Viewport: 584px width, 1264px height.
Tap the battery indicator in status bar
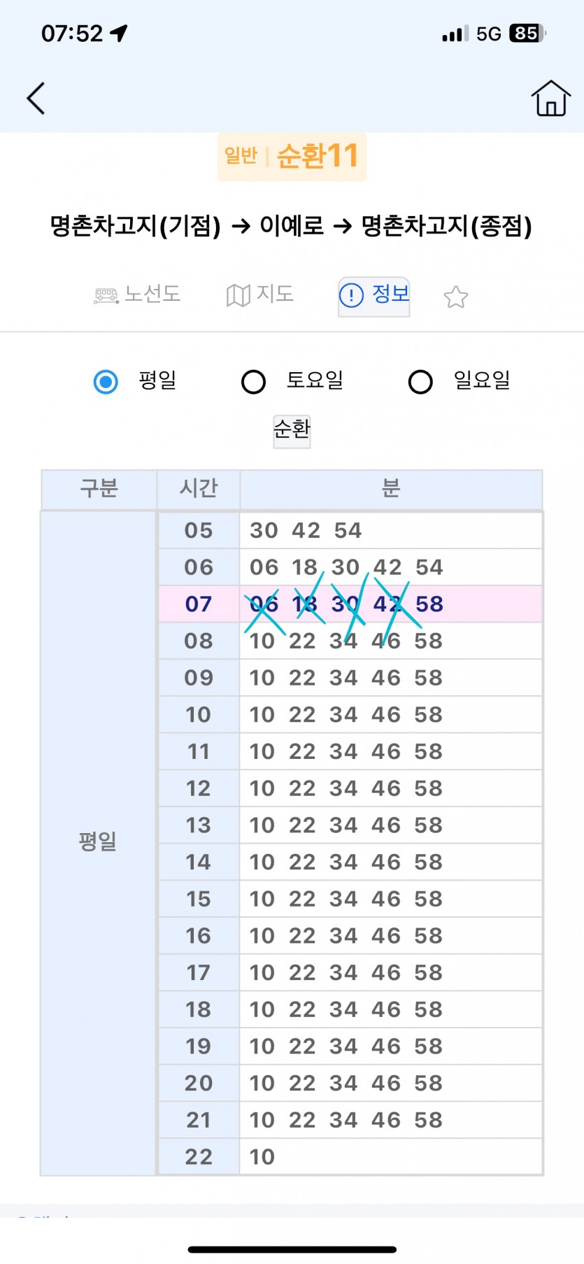pos(527,33)
